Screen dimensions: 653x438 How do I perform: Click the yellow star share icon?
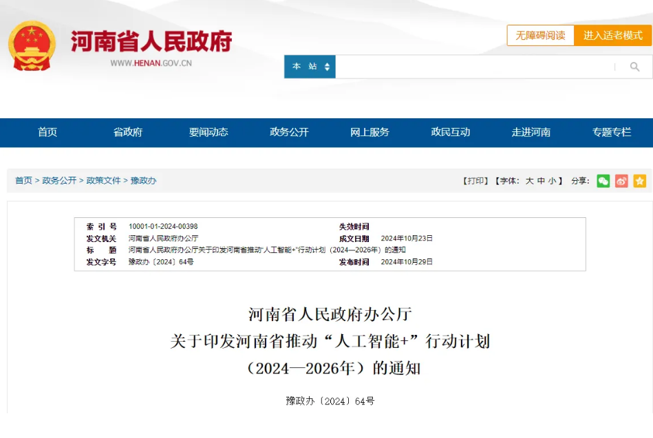(639, 181)
